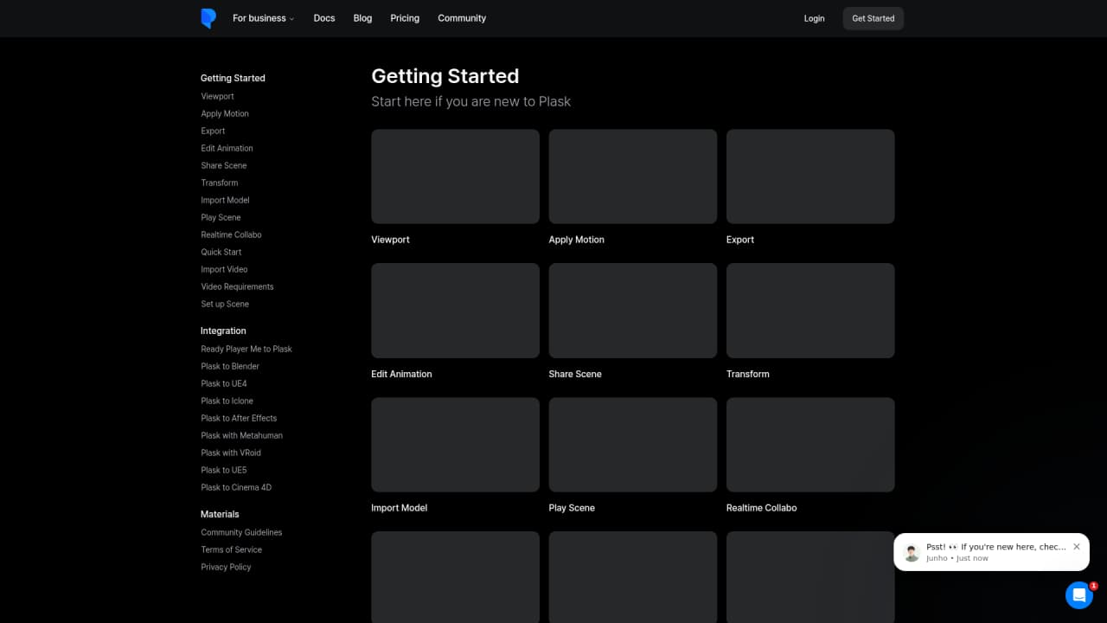1107x623 pixels.
Task: Navigate to Community in the top bar
Action: point(462,18)
